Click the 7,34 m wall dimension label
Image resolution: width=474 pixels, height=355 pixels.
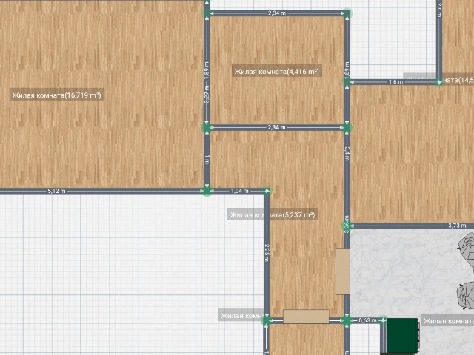coord(277,13)
